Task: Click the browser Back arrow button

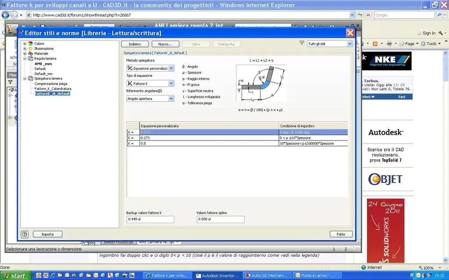Action: 5,15
